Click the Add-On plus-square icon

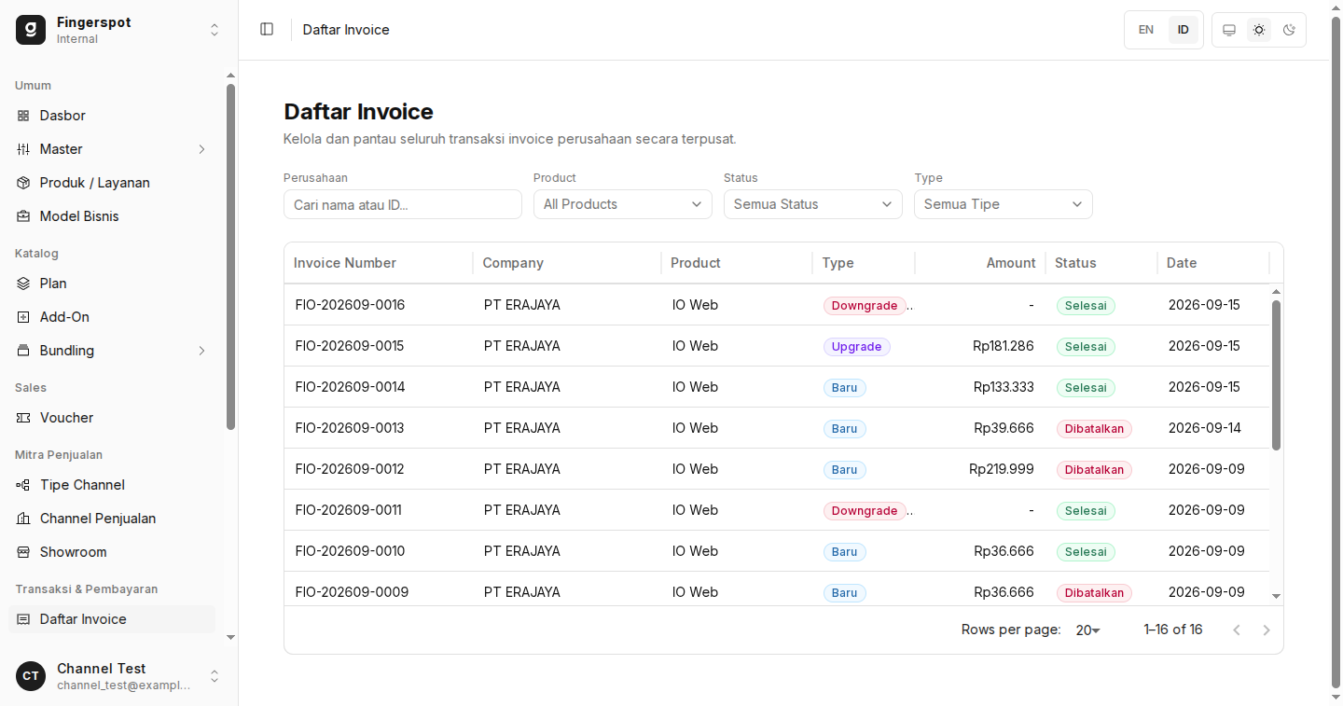tap(23, 317)
